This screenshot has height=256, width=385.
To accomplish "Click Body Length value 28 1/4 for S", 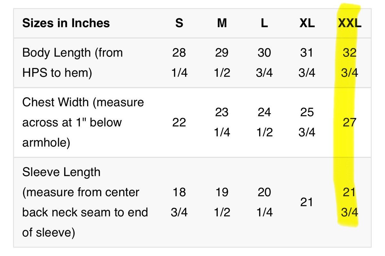I will [179, 63].
